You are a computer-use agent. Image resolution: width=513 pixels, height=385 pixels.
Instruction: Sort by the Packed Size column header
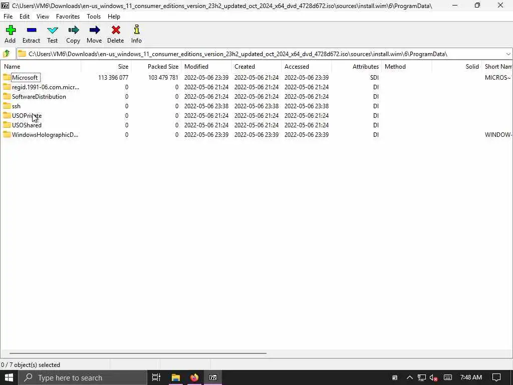coord(156,67)
